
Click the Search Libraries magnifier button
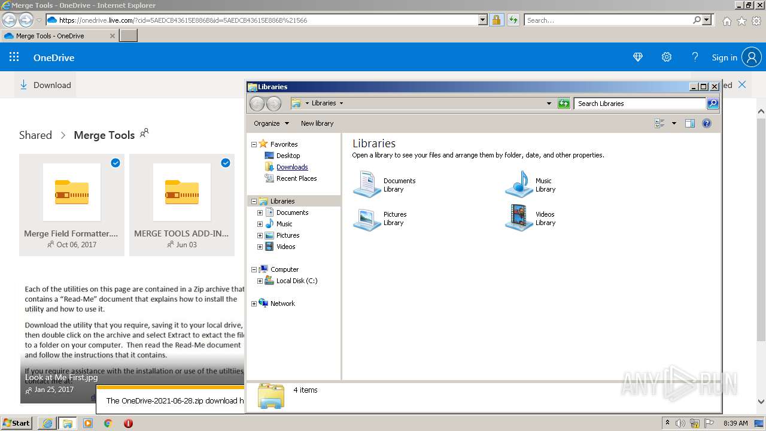coord(713,104)
